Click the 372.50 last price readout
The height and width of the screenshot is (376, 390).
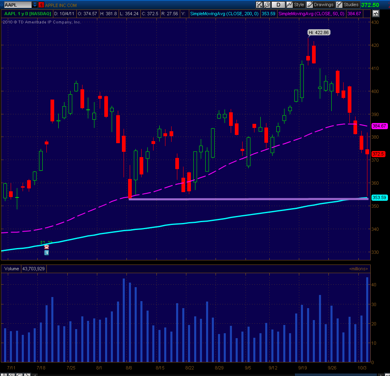(370, 5)
